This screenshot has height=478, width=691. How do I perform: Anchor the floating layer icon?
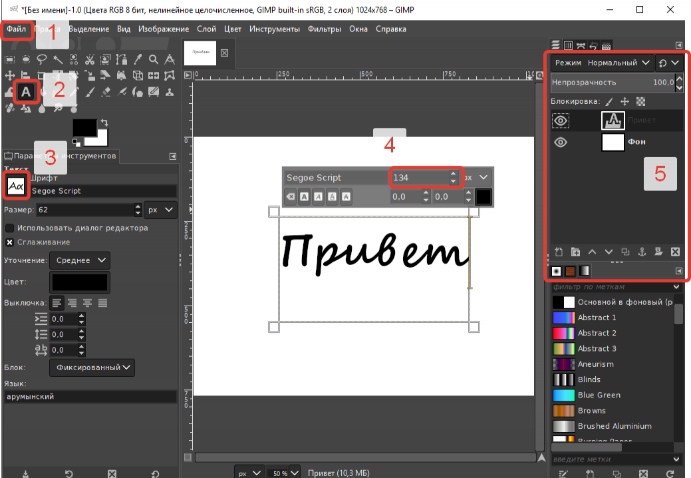(642, 252)
